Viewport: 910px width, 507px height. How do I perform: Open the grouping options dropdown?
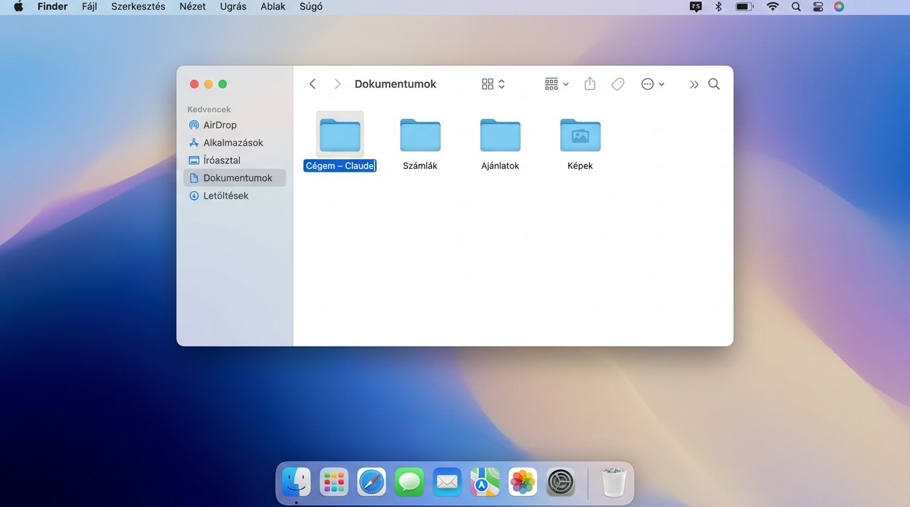pyautogui.click(x=556, y=84)
